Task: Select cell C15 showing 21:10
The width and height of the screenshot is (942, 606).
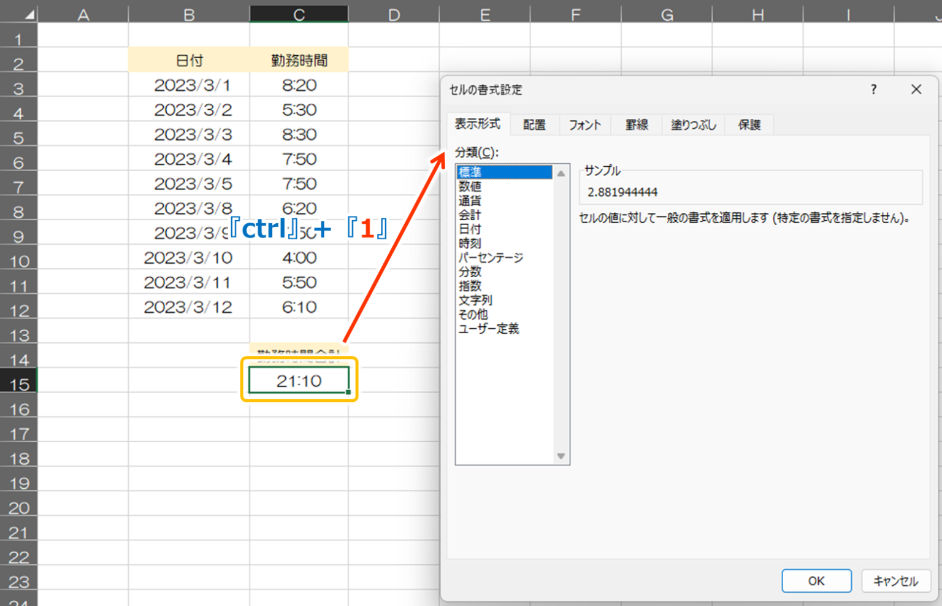Action: [x=299, y=381]
